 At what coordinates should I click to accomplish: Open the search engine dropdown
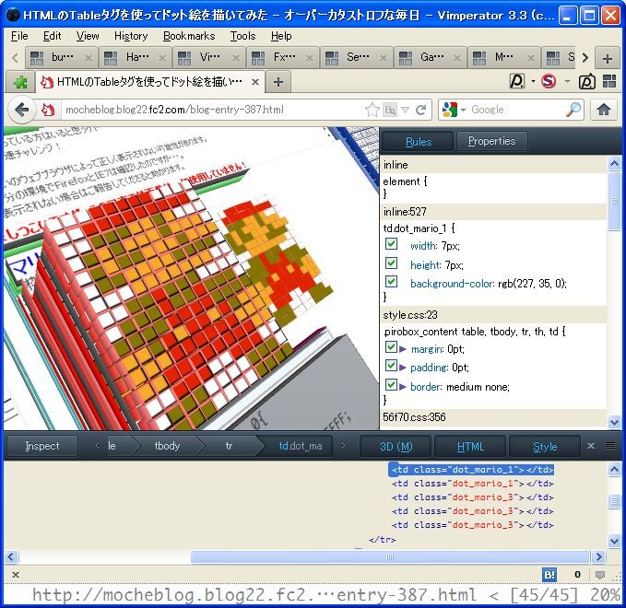[463, 110]
